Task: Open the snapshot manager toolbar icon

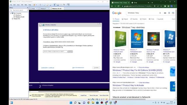Action: click(x=51, y=5)
